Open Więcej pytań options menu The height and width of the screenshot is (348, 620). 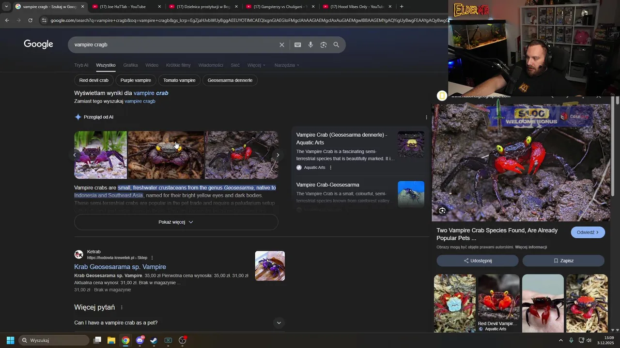[122, 307]
